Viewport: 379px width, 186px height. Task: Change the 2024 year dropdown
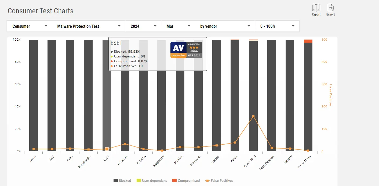point(143,26)
